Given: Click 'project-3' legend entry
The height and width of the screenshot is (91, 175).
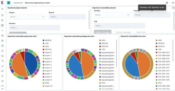Looking at the screenshot, I should (48, 62).
